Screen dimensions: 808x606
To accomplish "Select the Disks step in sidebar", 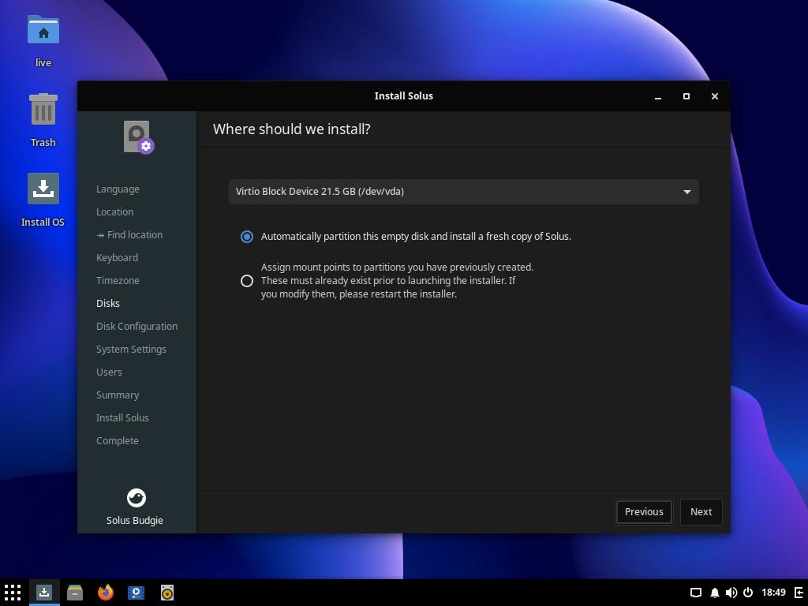I will 107,304.
